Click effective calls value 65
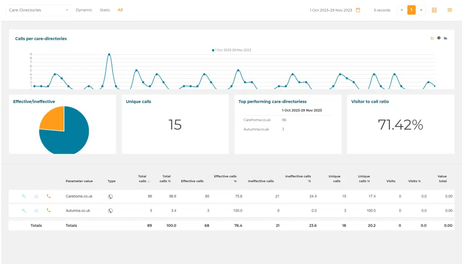This screenshot has width=462, height=264. 207,196
